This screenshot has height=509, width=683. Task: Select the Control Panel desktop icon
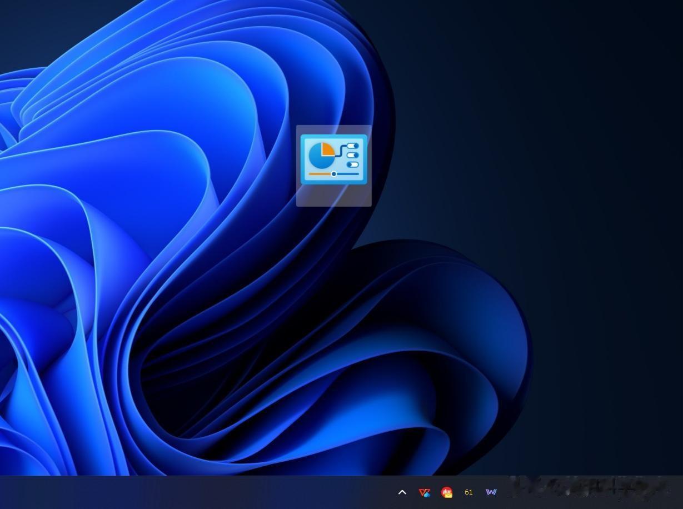pos(333,159)
